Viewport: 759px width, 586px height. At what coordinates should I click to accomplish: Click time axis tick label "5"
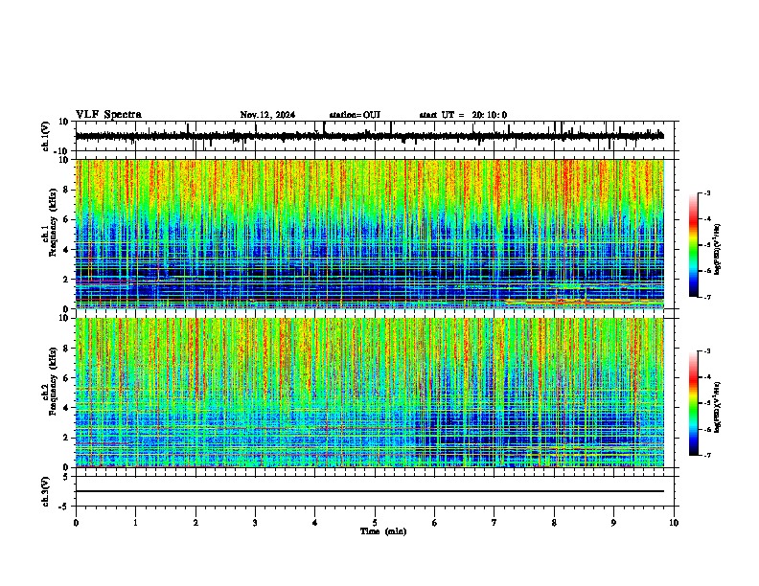click(x=375, y=523)
